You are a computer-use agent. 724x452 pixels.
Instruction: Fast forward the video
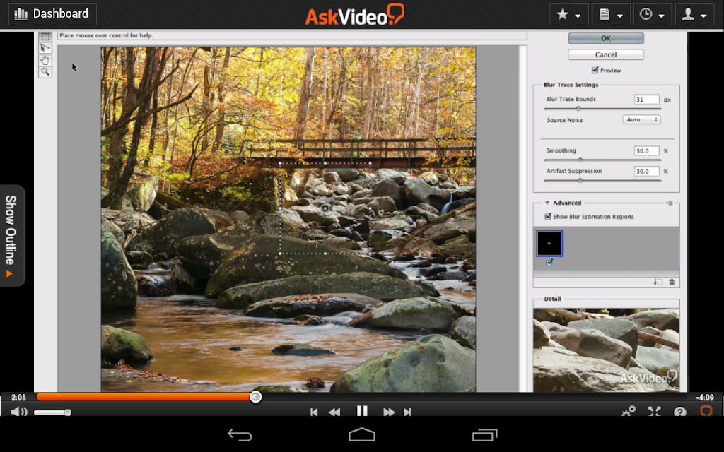[389, 412]
